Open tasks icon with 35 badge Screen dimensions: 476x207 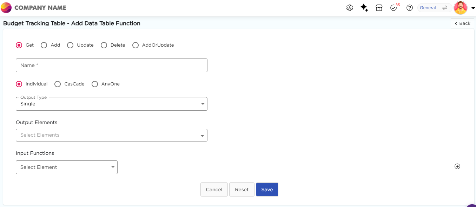coord(394,8)
